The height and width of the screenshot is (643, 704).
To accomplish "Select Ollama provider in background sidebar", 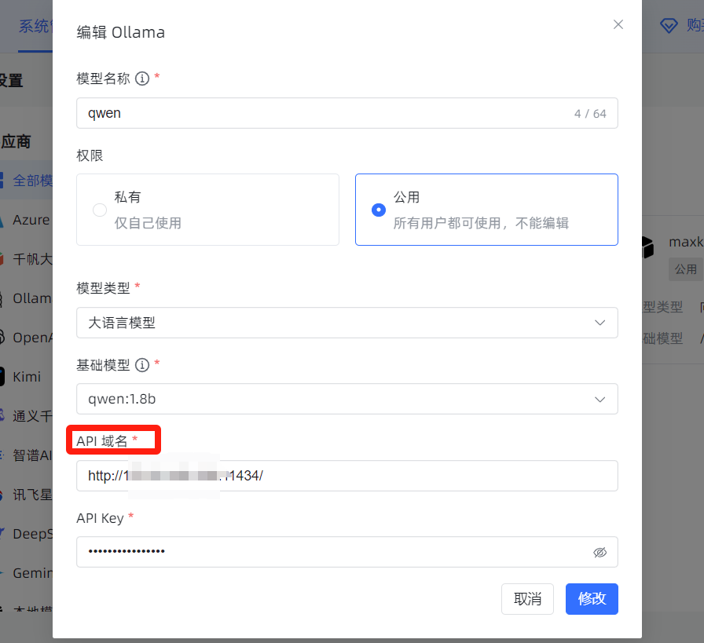I will tap(26, 298).
